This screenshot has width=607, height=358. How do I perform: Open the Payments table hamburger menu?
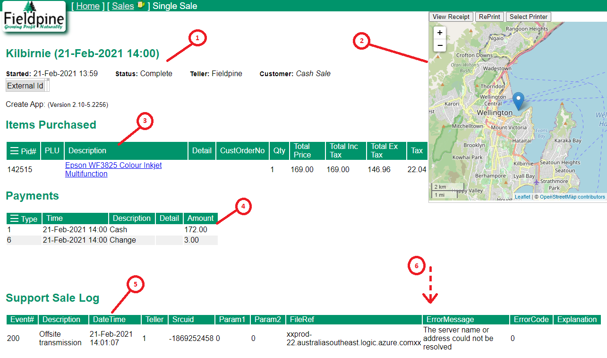tap(14, 218)
